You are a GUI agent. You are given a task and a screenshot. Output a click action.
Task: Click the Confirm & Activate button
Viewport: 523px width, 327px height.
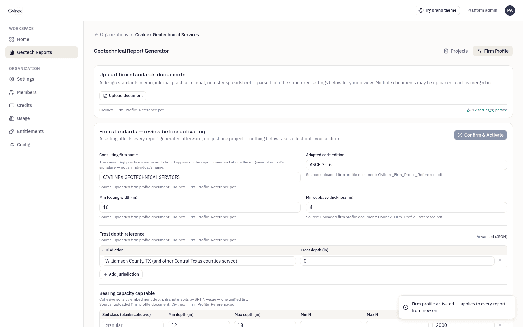(x=480, y=135)
